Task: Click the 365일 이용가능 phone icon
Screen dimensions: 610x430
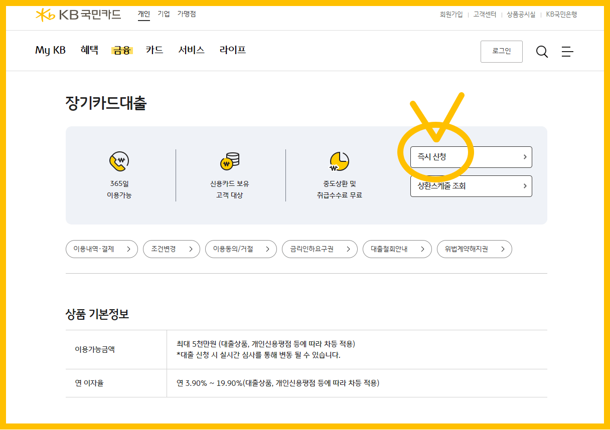Action: [119, 160]
